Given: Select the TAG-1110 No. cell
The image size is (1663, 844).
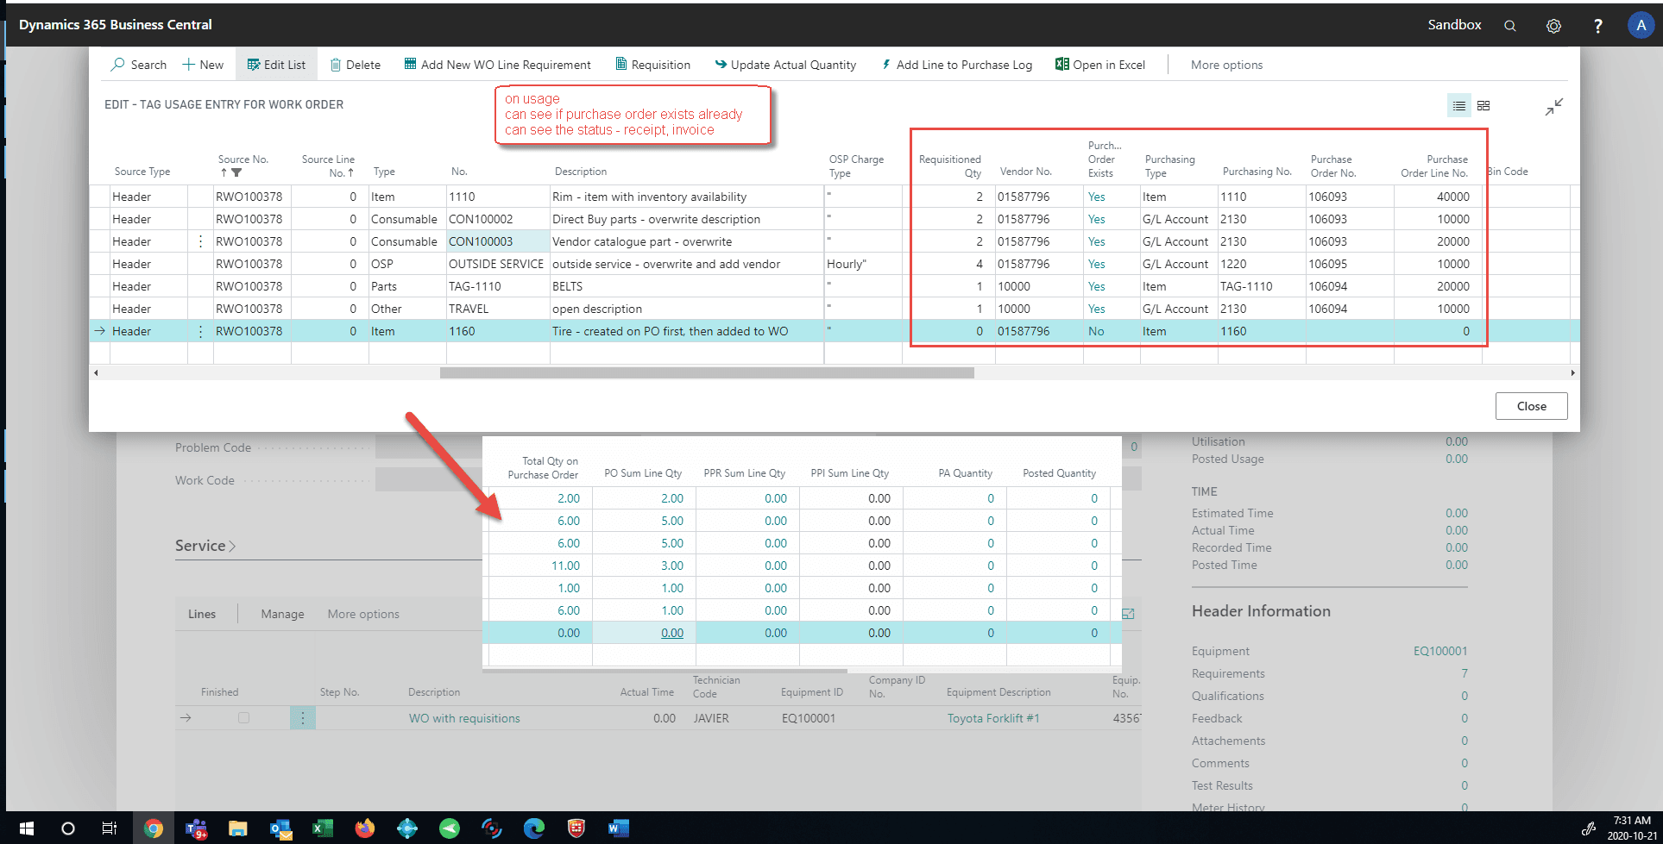Looking at the screenshot, I should [497, 286].
